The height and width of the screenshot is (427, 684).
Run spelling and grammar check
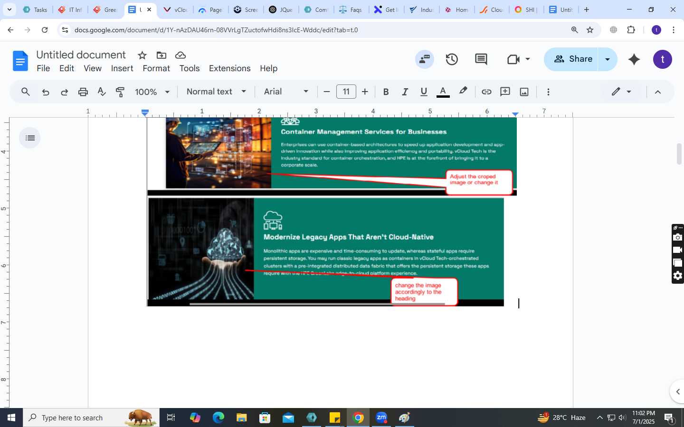pyautogui.click(x=102, y=92)
